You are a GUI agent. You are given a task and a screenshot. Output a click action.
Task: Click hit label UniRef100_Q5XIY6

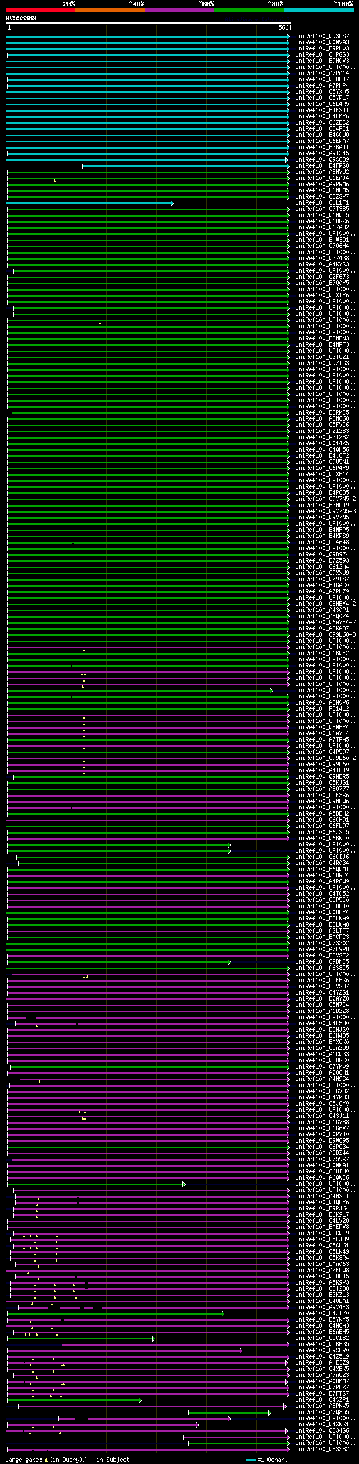(322, 296)
